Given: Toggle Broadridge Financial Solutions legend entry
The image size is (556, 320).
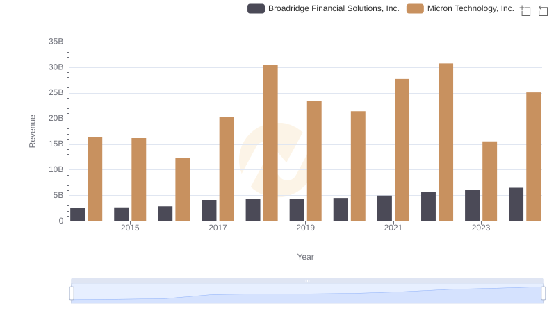Looking at the screenshot, I should [323, 8].
